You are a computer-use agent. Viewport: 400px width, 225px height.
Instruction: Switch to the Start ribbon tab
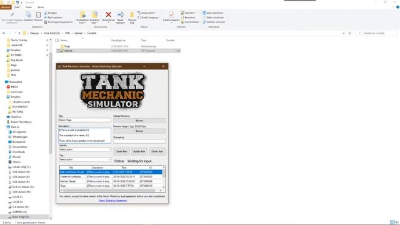17,7
